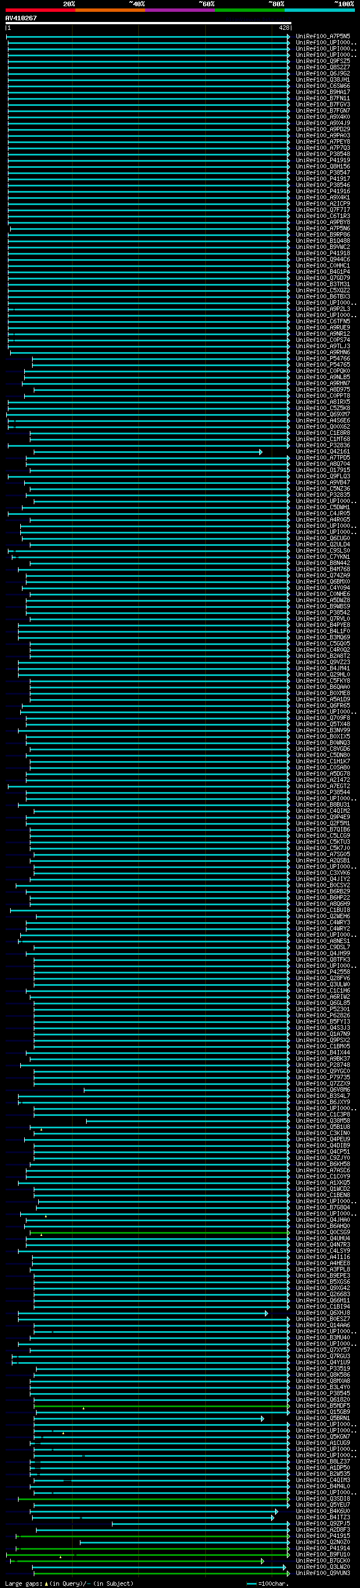Screen dimensions: 360x1588
Task: Open hit UniRef100_Q9FSZ5
Action: 323,61
